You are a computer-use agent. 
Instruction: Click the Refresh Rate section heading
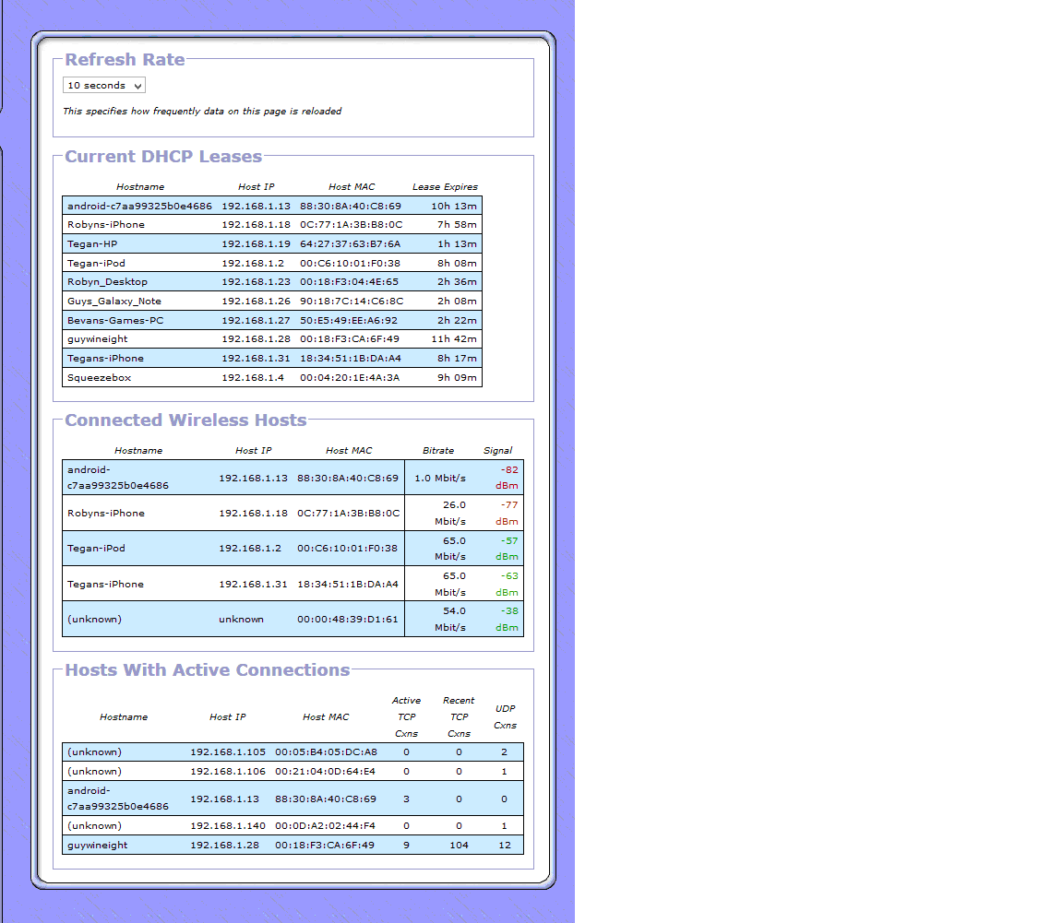point(125,60)
